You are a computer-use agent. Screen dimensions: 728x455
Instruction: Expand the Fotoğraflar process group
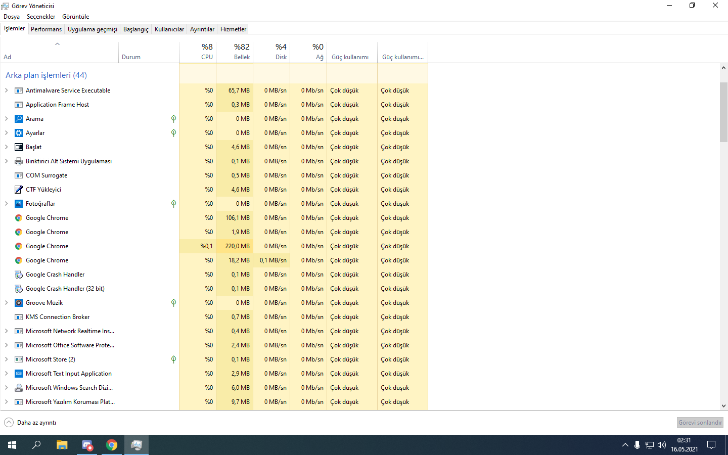6,204
